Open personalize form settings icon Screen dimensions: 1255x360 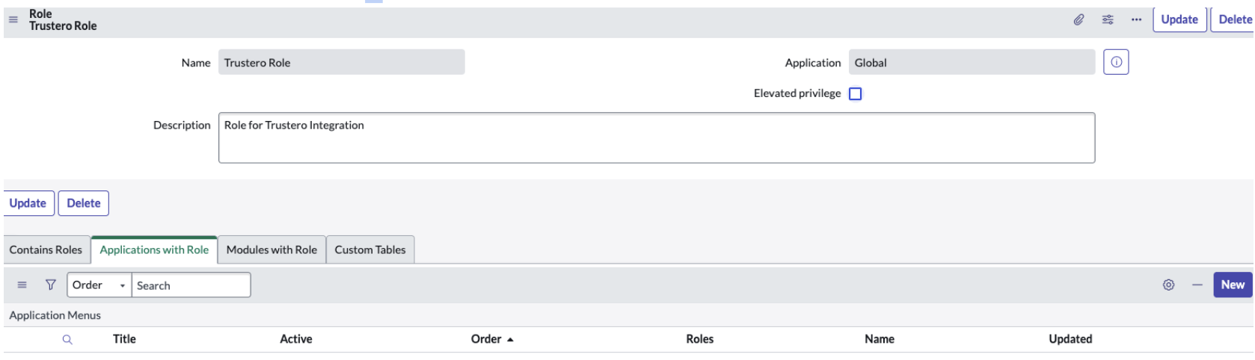[1108, 19]
